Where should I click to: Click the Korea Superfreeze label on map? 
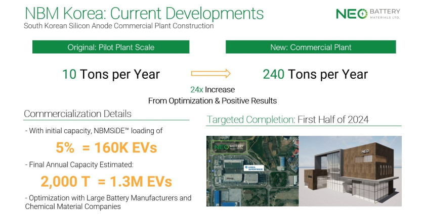click(x=253, y=168)
